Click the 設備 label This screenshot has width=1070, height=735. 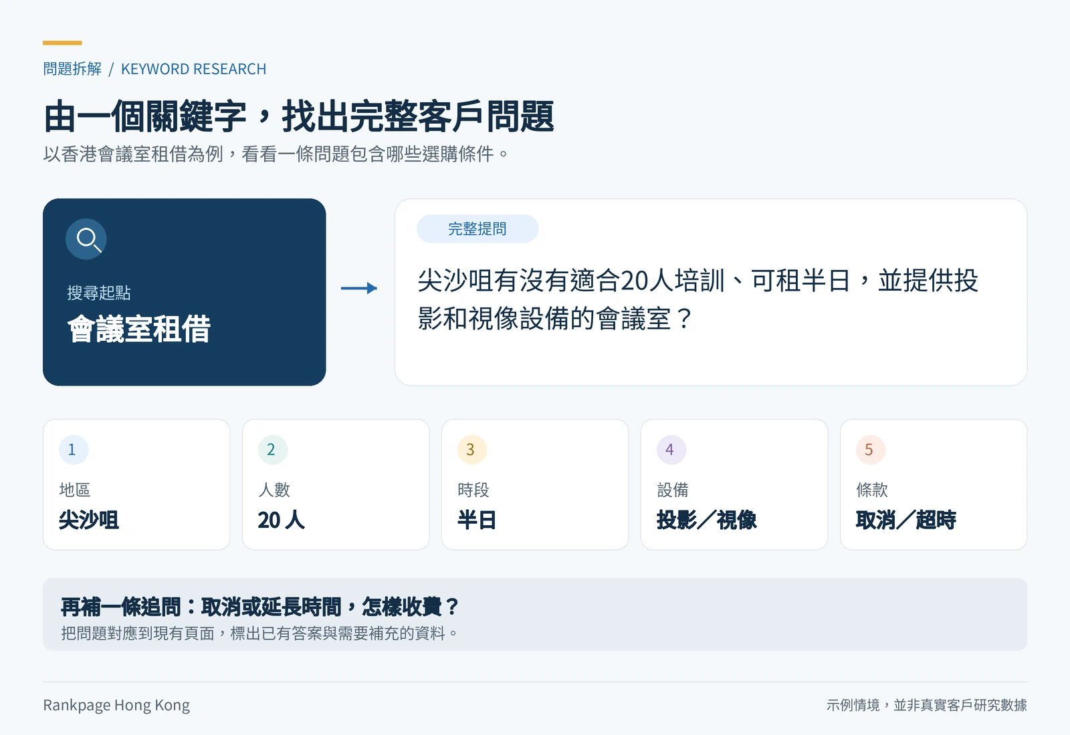click(673, 490)
